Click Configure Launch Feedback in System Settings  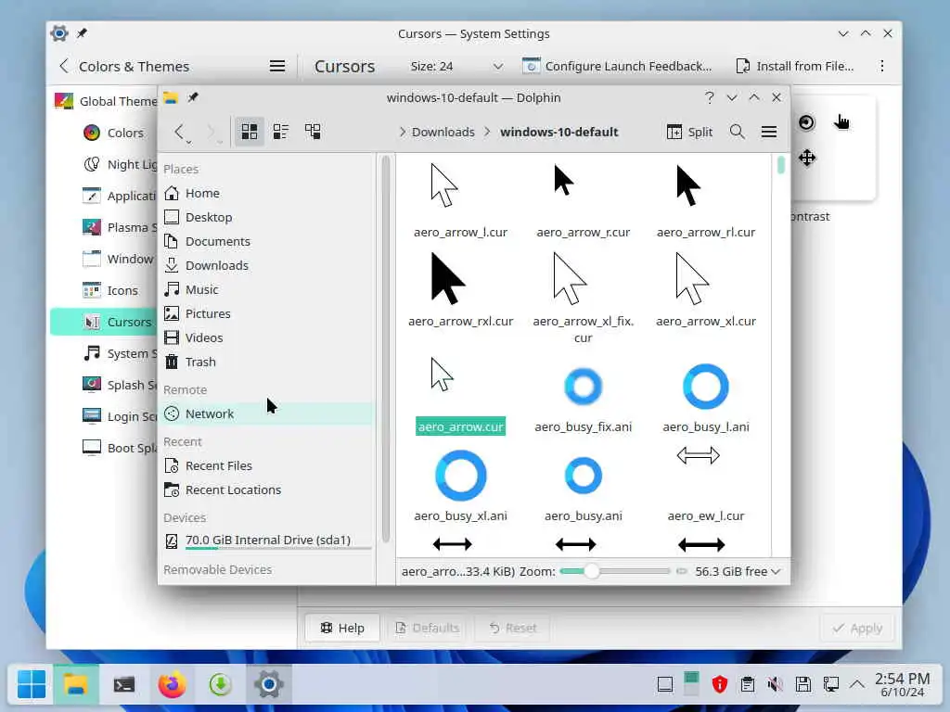point(617,66)
